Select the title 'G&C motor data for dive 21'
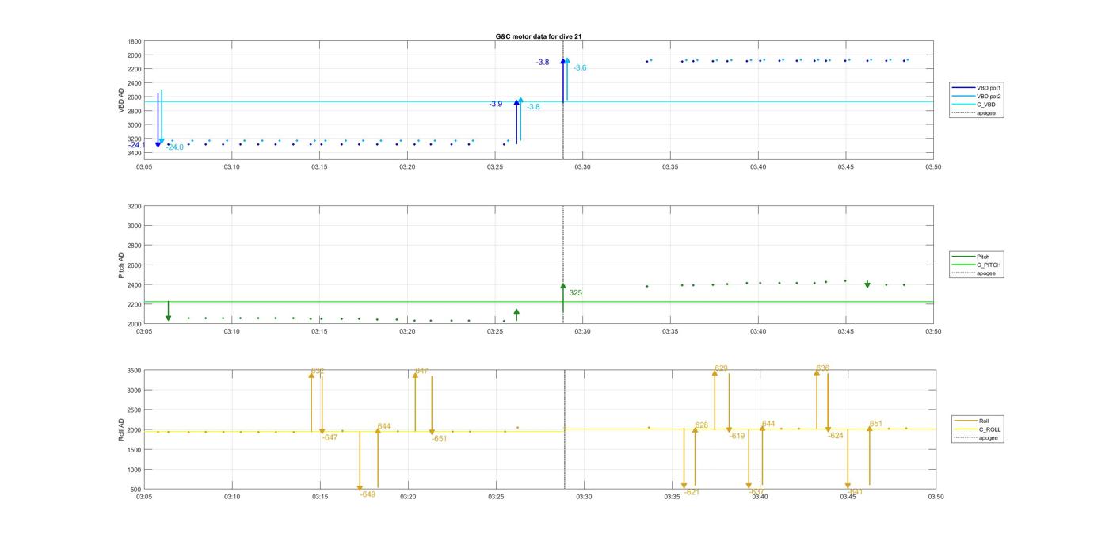The width and height of the screenshot is (1109, 549). [x=539, y=36]
